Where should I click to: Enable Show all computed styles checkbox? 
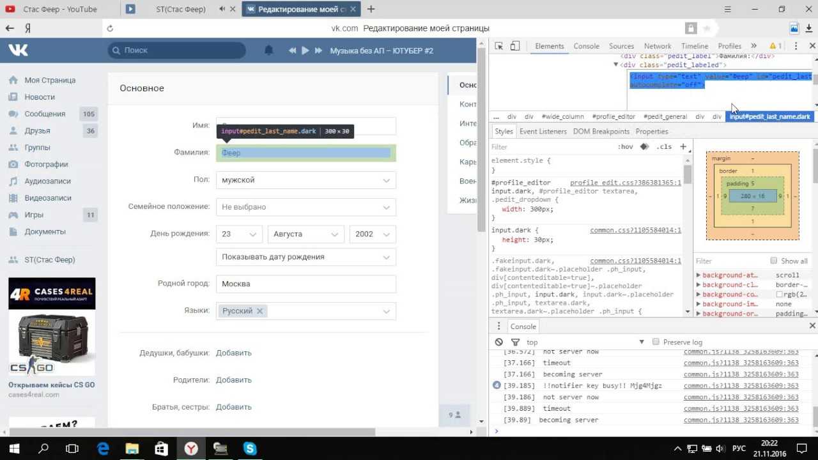tap(774, 261)
